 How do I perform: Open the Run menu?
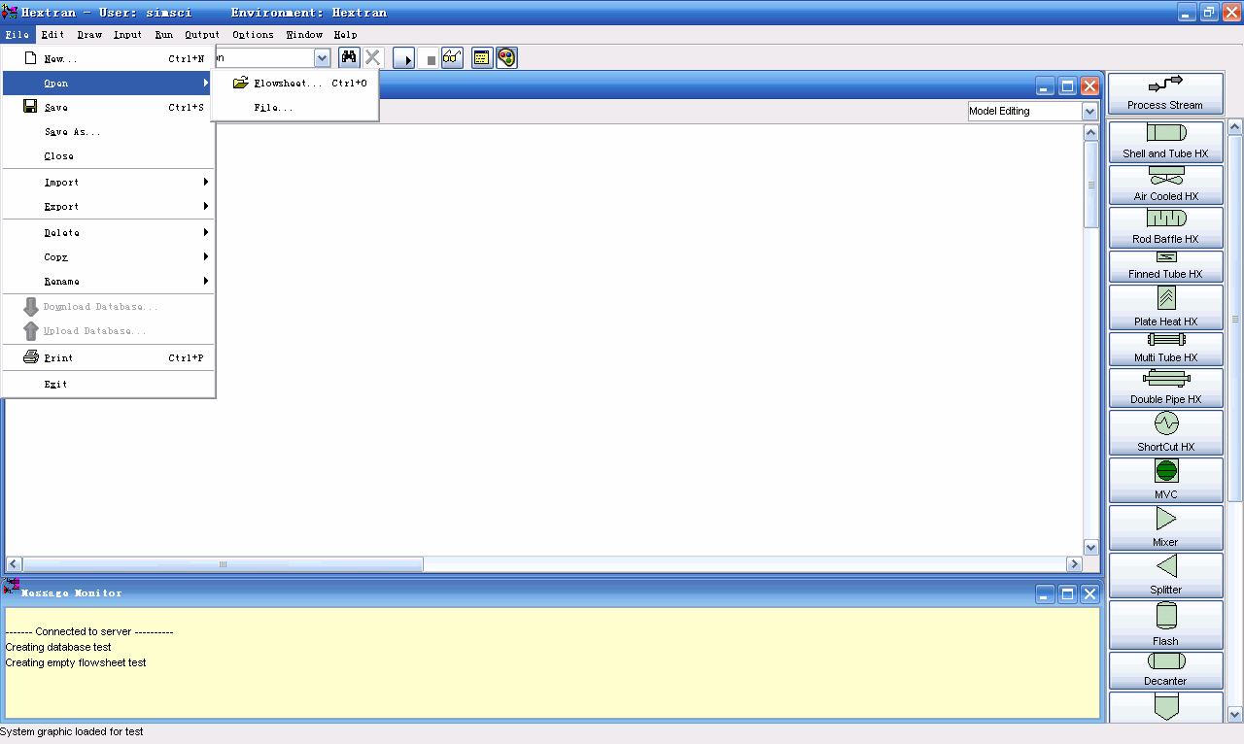click(x=163, y=35)
